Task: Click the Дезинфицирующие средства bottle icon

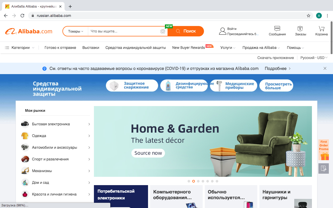Action: (168, 86)
